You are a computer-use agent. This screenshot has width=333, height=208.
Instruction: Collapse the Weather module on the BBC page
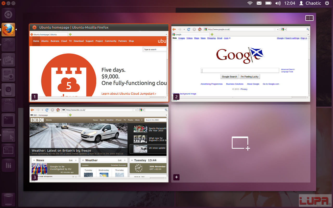tap(83, 160)
